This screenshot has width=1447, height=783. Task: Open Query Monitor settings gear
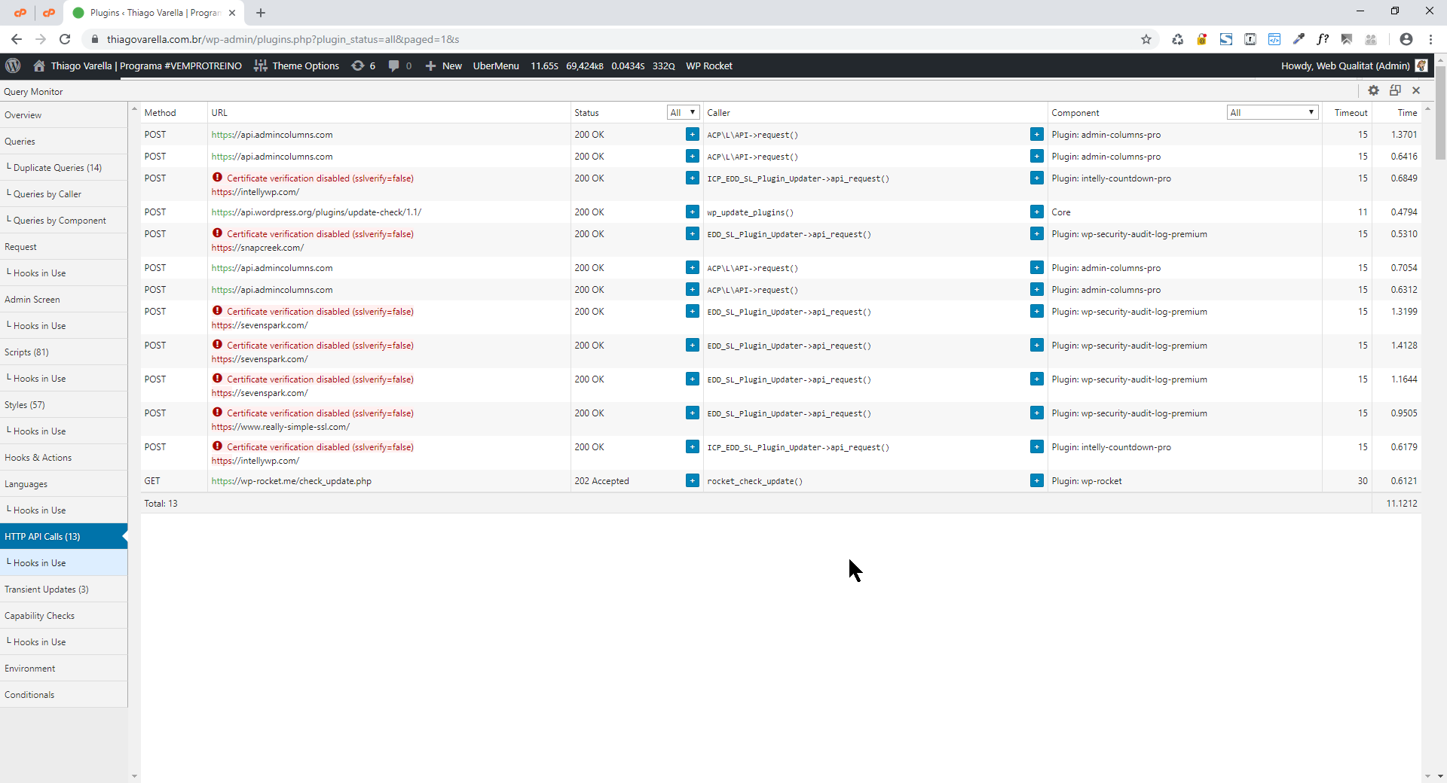click(x=1374, y=90)
